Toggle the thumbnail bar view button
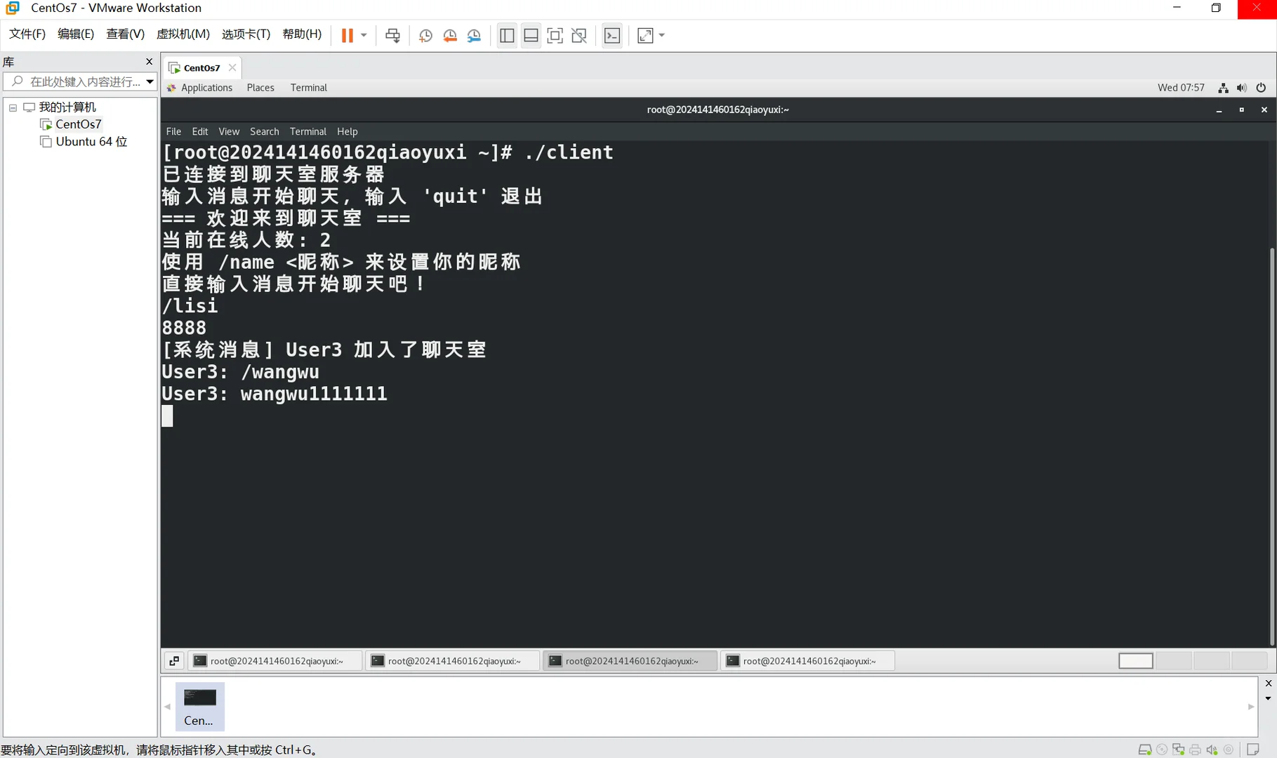This screenshot has height=758, width=1277. coord(531,35)
